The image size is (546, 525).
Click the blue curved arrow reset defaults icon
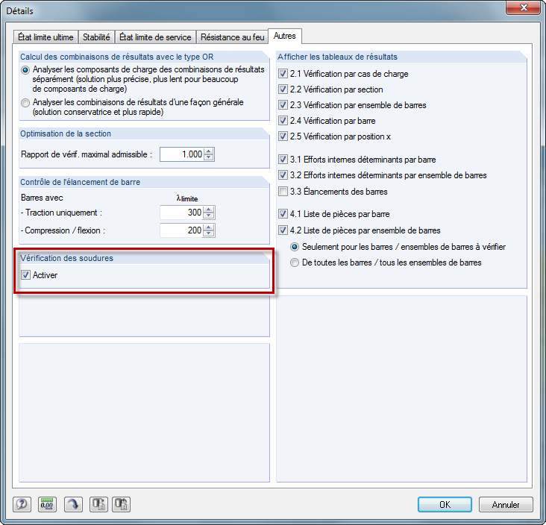coord(74,504)
